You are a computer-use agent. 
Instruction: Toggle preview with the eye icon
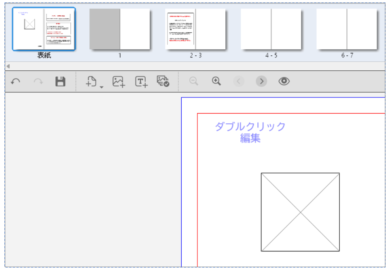tap(284, 81)
